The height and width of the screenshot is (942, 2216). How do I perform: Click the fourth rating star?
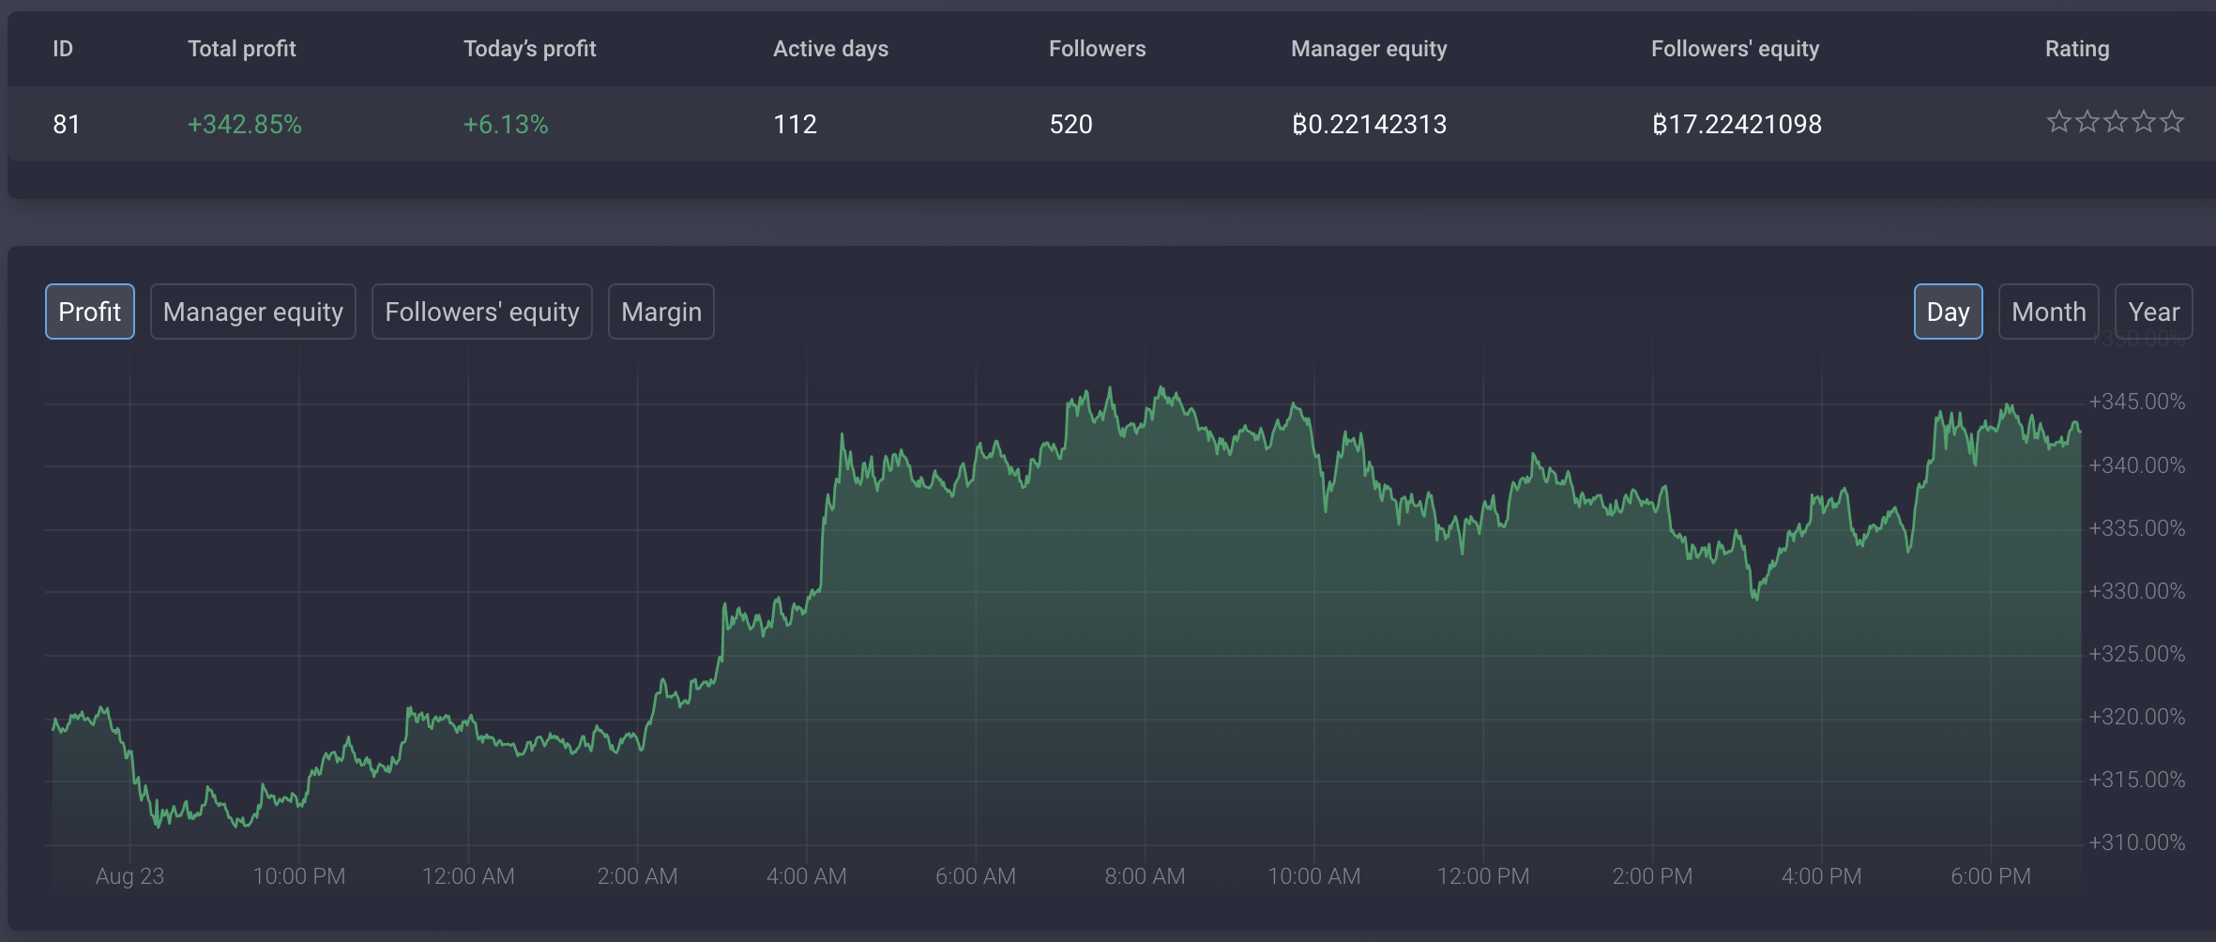pyautogui.click(x=2144, y=122)
